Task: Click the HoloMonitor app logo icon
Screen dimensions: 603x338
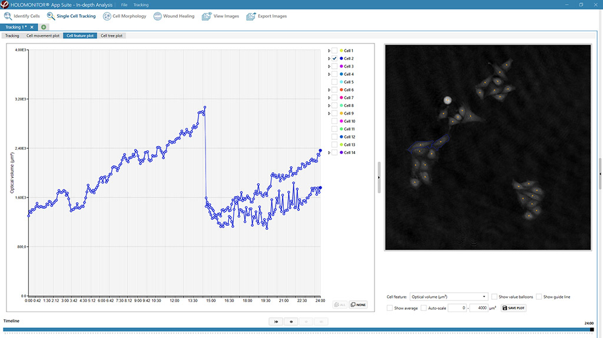Action: click(4, 4)
